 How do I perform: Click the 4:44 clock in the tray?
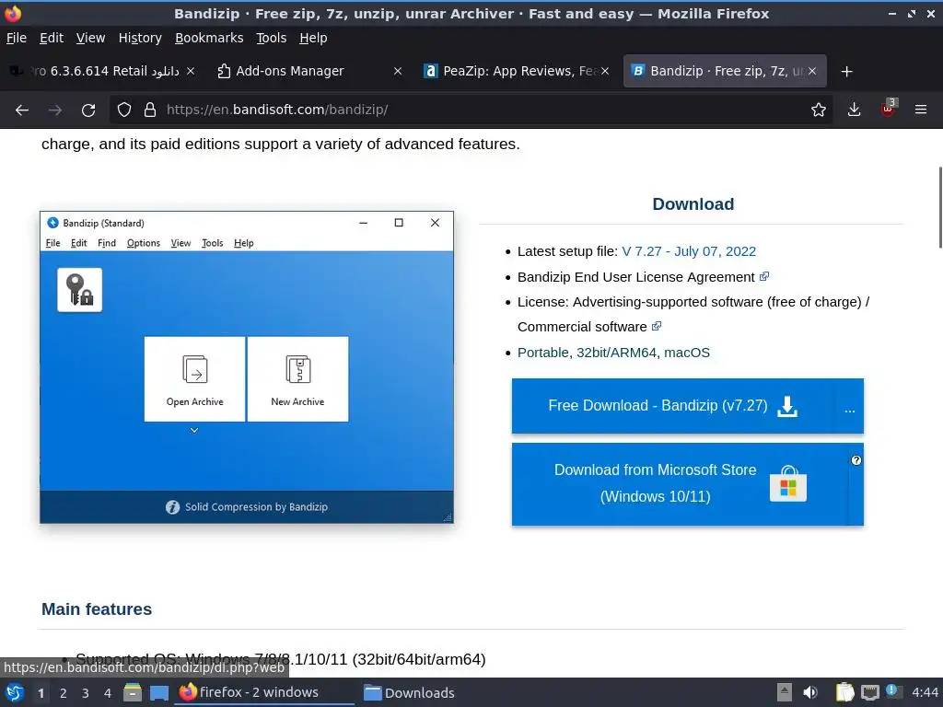tap(925, 692)
